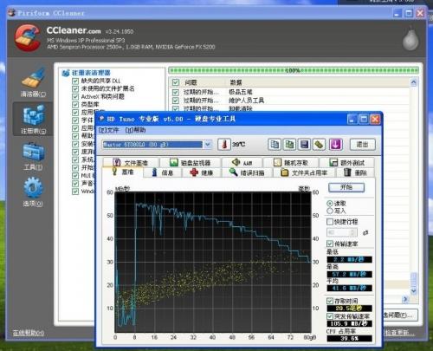This screenshot has height=351, width=433.
Task: Click the up arrow of the CCleaner results scrollbar
Action: coord(414,82)
